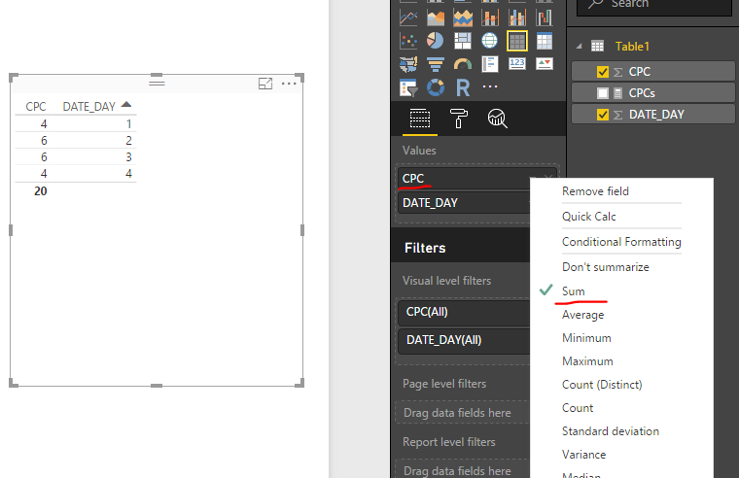Screen dimensions: 739x478
Task: Click the highlighted Table visualization icon
Action: [x=517, y=41]
